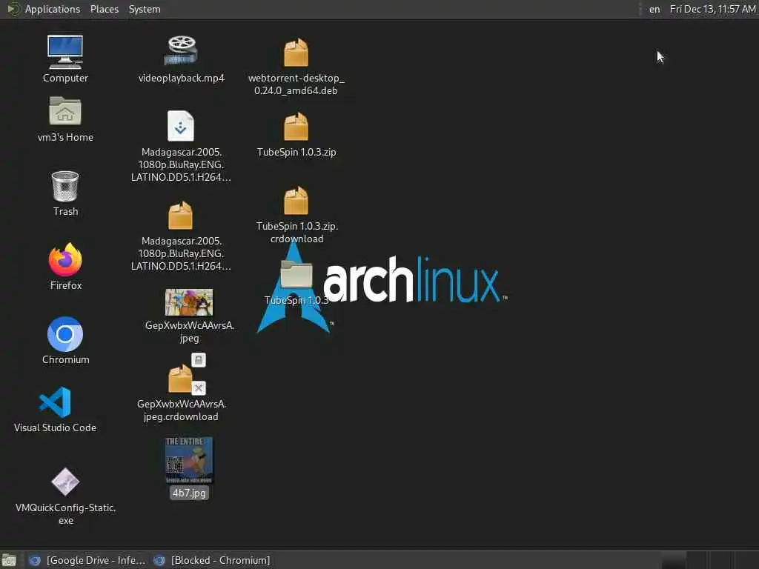The width and height of the screenshot is (759, 569).
Task: Click the show desktop button in taskbar
Action: (x=9, y=560)
